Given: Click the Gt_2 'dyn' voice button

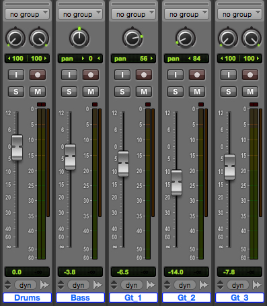Looking at the screenshot, I should 185,285.
